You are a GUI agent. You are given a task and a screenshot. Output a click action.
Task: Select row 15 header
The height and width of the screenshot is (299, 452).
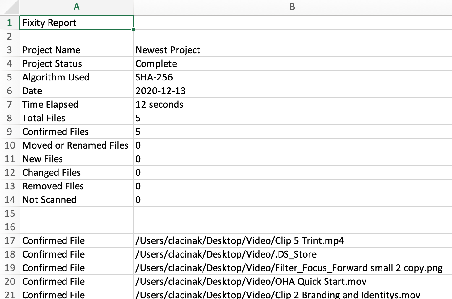tap(10, 213)
